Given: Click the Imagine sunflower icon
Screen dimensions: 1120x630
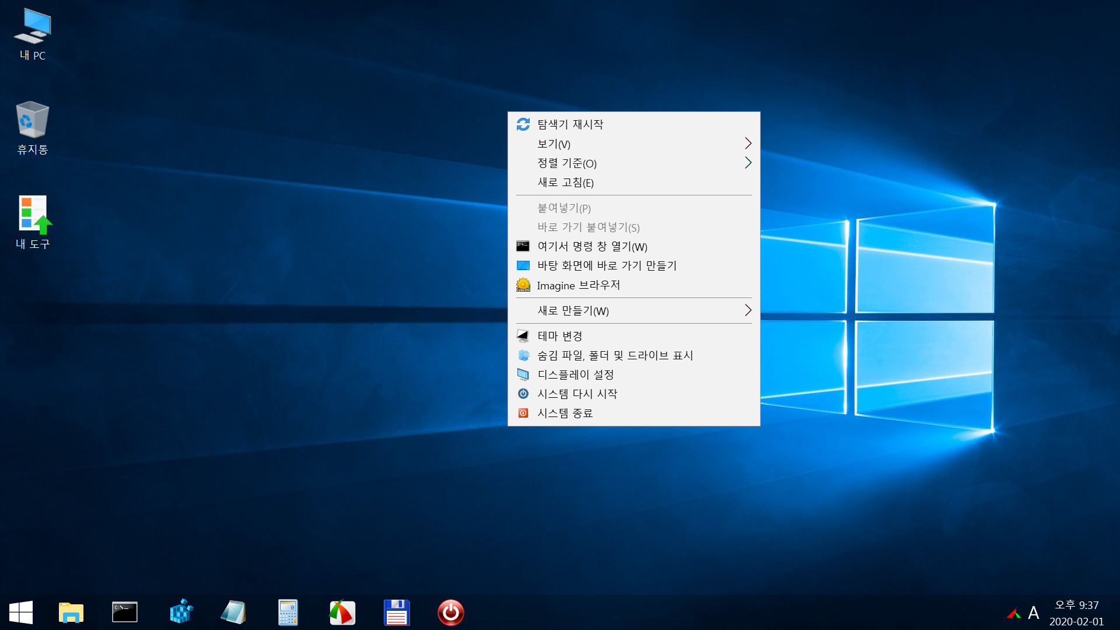Looking at the screenshot, I should pos(523,285).
